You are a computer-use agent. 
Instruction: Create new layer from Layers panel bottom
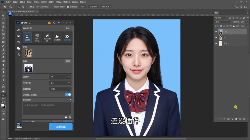coord(240,119)
